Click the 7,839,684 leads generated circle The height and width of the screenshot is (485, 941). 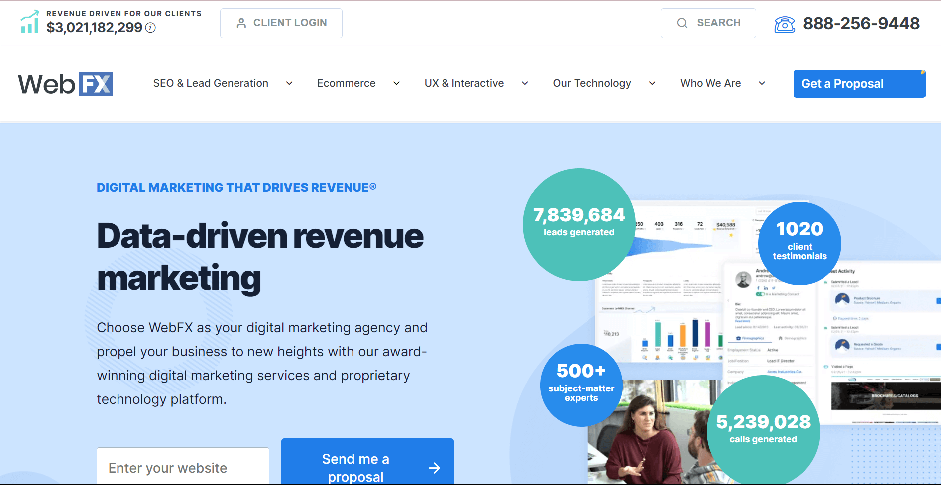point(579,224)
